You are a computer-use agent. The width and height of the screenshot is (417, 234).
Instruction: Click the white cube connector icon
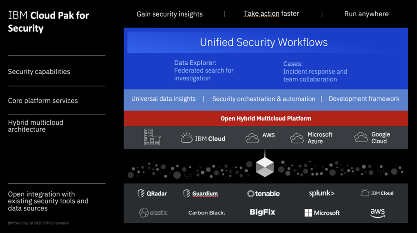click(x=264, y=167)
